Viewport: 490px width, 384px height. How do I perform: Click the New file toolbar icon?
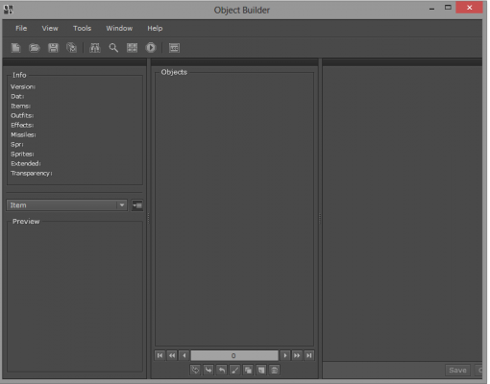coord(15,48)
